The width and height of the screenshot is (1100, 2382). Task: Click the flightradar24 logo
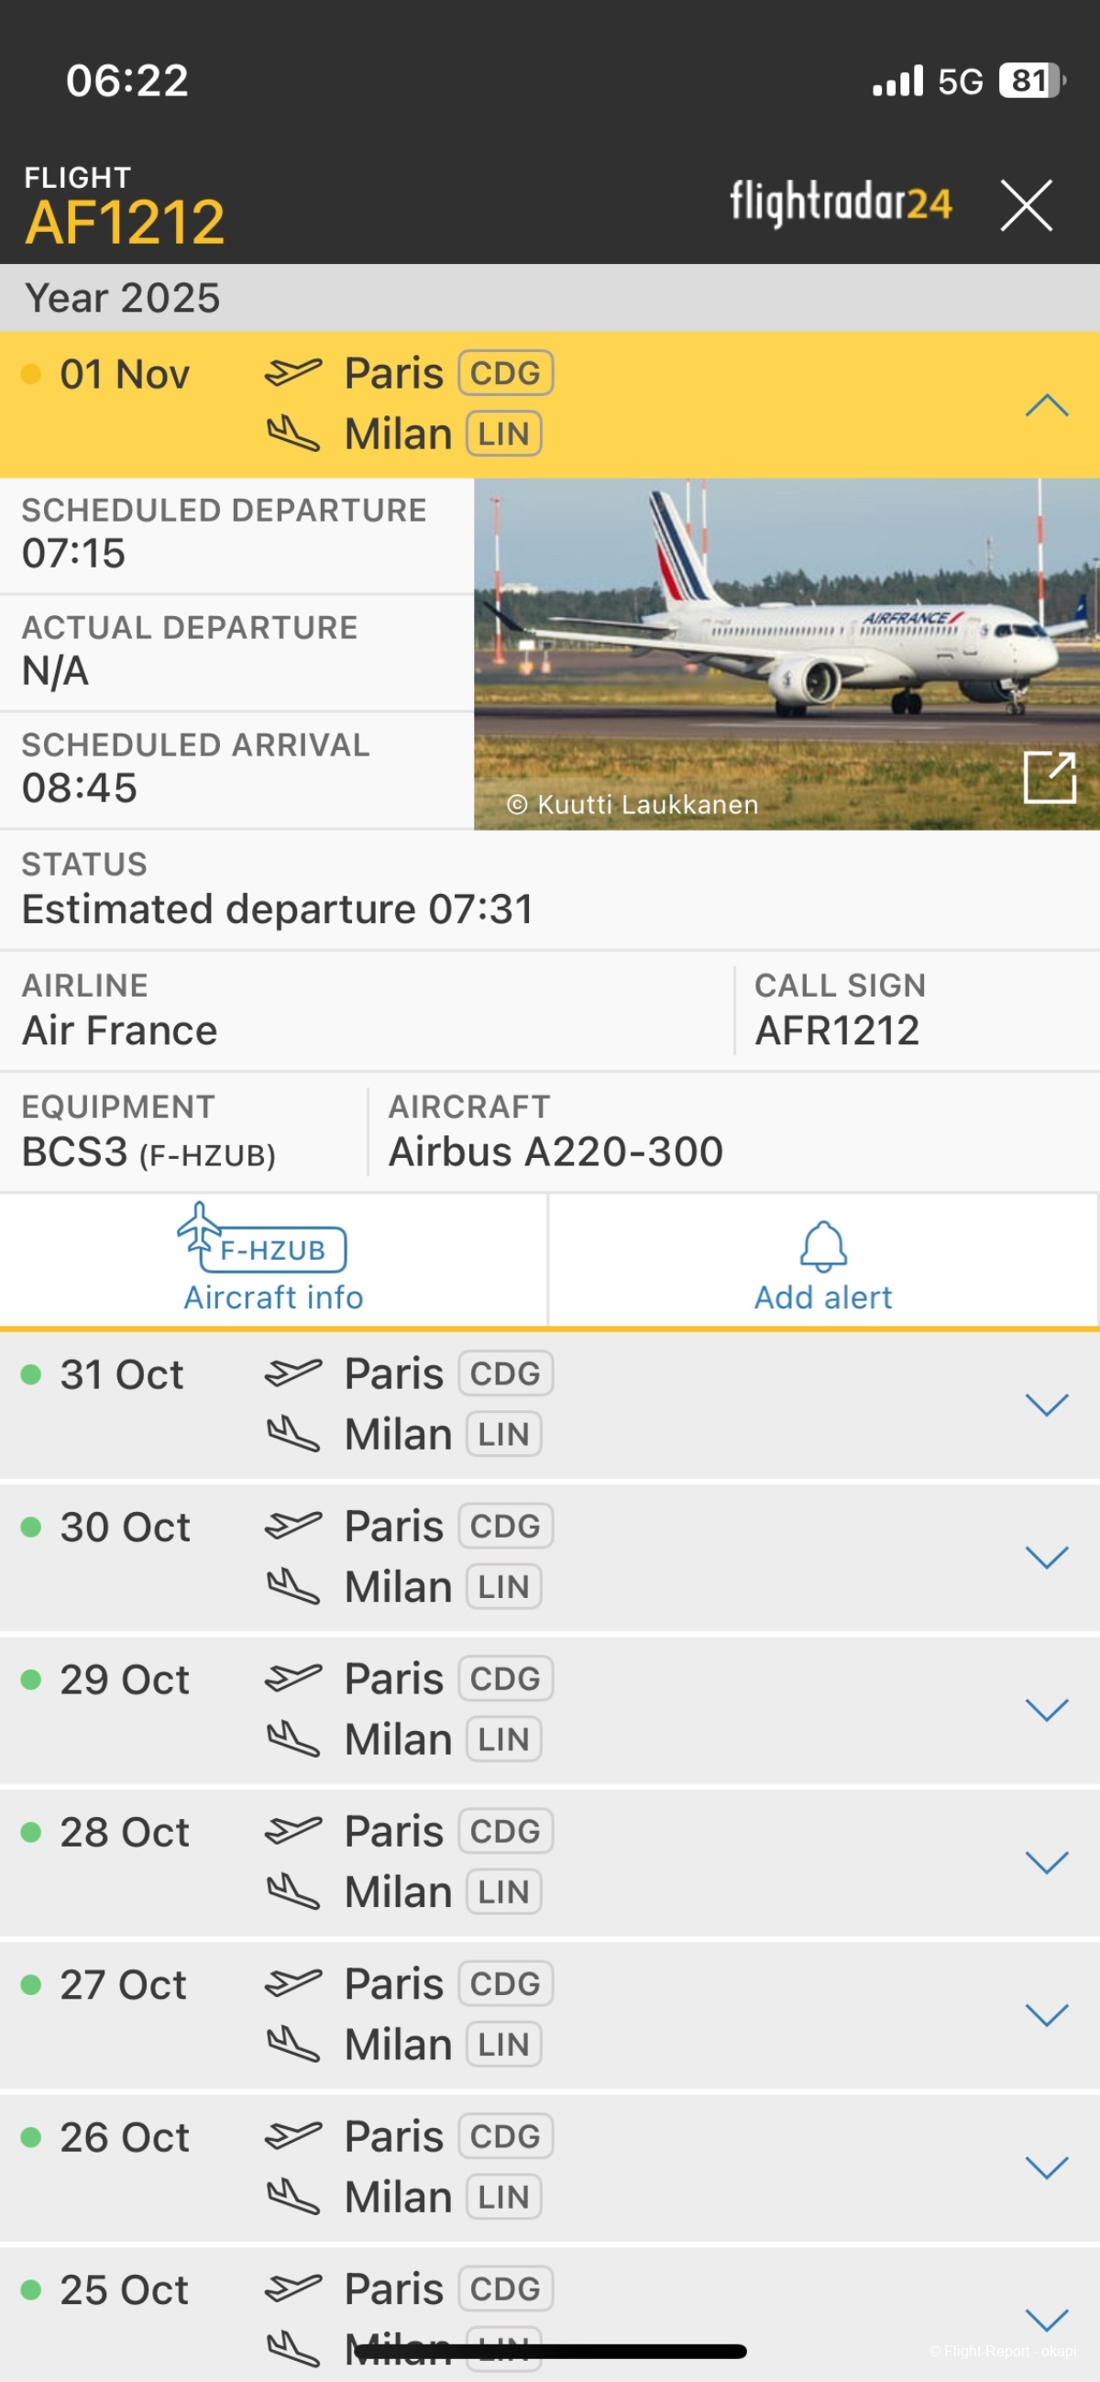tap(841, 203)
